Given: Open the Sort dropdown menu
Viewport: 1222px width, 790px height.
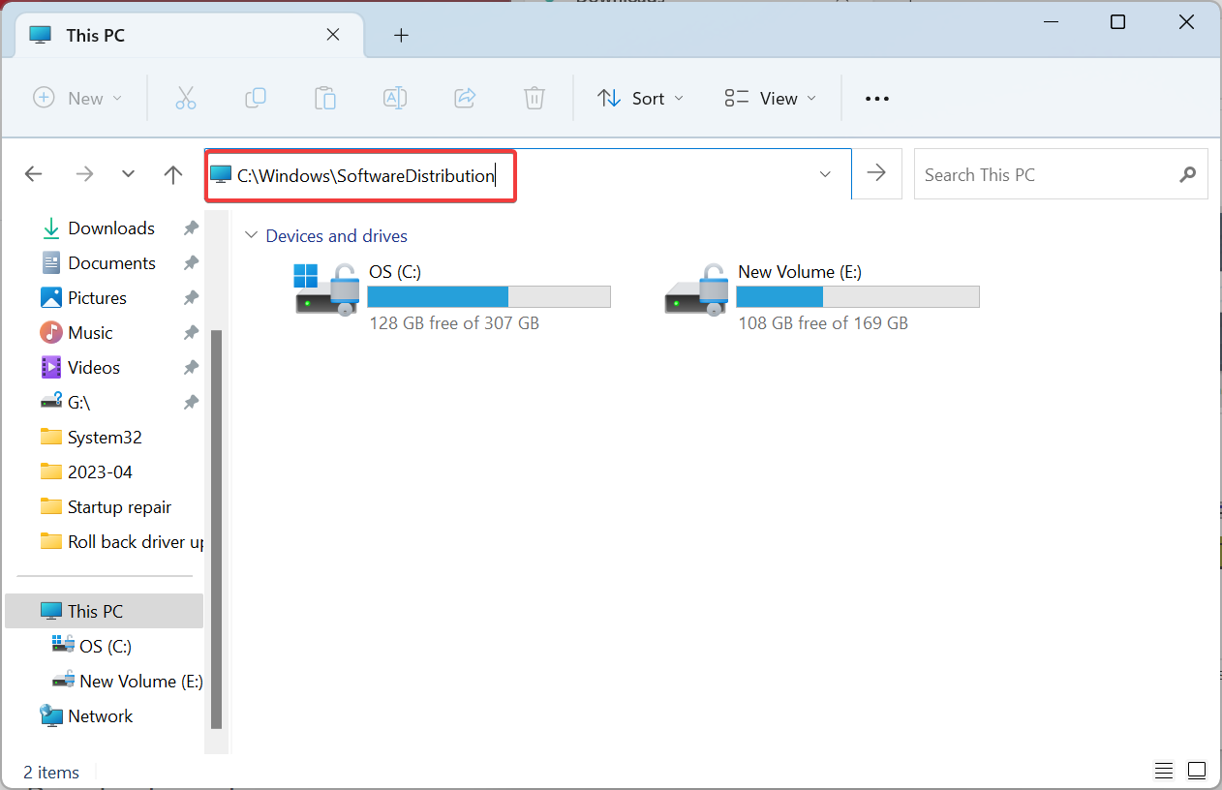Looking at the screenshot, I should tap(640, 98).
